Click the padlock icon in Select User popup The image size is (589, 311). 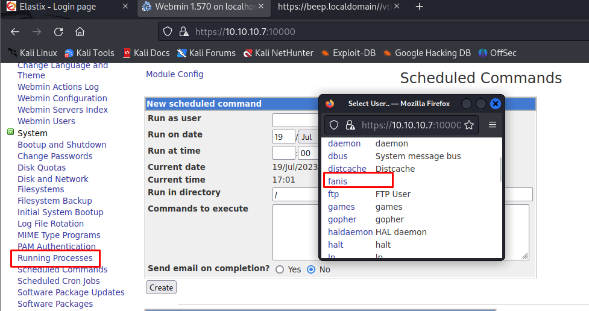(x=350, y=125)
